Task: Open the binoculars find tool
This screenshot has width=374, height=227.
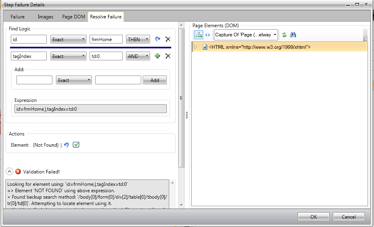Action: pyautogui.click(x=293, y=35)
